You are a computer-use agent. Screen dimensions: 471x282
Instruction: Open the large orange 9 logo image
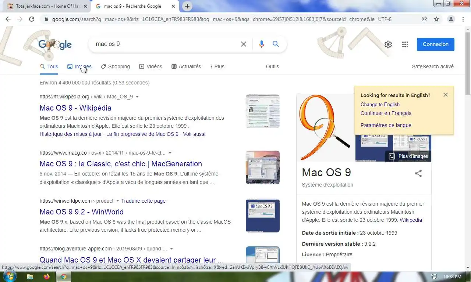pyautogui.click(x=326, y=127)
